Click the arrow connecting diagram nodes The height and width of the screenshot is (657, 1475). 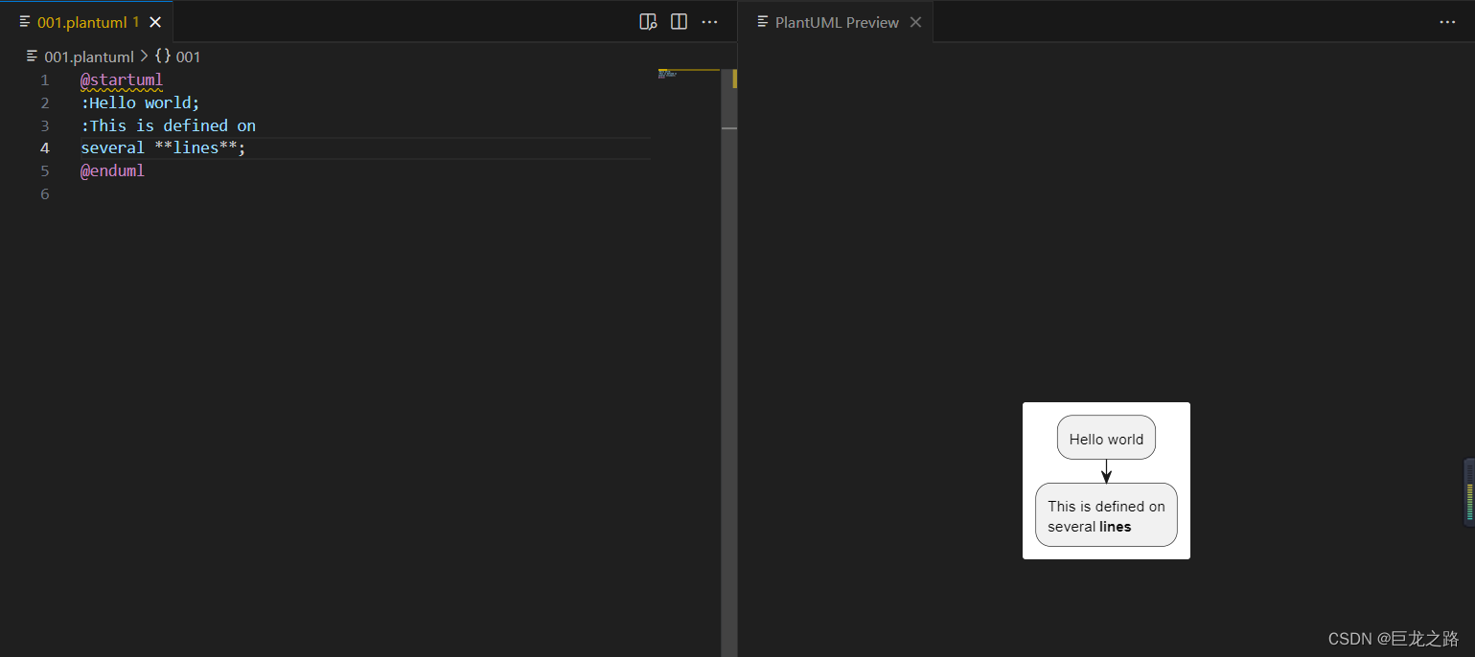(1106, 471)
